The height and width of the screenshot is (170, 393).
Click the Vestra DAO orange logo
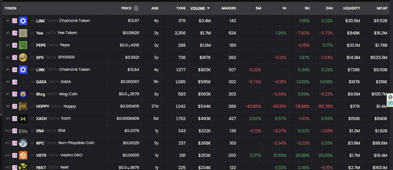tap(23, 155)
